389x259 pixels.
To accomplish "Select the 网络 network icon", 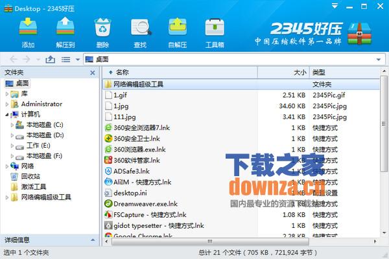I will pos(15,166).
